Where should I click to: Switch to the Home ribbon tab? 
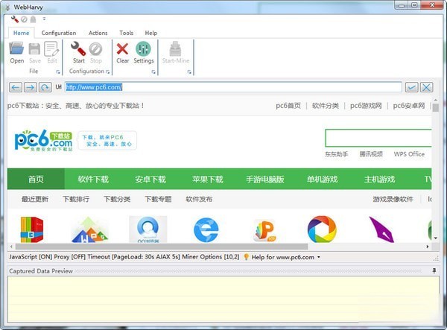tap(22, 33)
